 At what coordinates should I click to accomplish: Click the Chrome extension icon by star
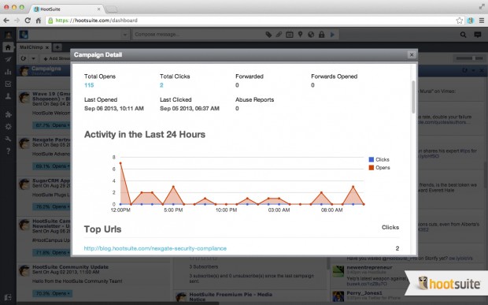(x=470, y=20)
